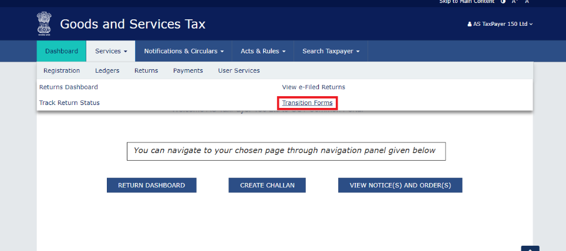The width and height of the screenshot is (566, 251).
Task: Open the Services dropdown menu
Action: pos(111,51)
